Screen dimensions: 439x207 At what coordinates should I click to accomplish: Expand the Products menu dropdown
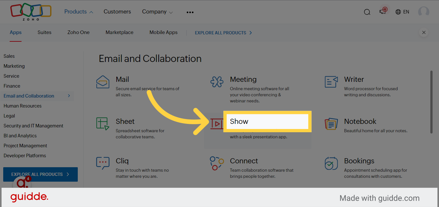pos(78,12)
